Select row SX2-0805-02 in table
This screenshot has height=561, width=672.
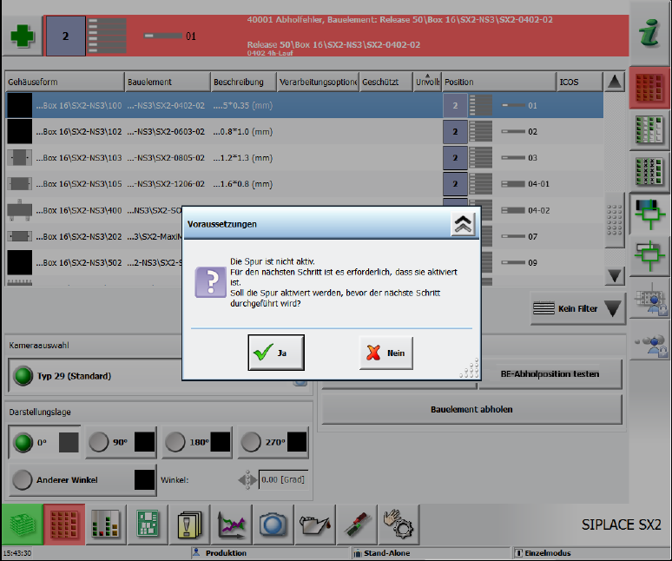[304, 158]
